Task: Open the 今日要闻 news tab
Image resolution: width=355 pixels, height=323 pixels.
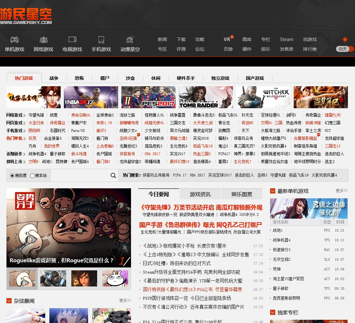Action: (158, 194)
